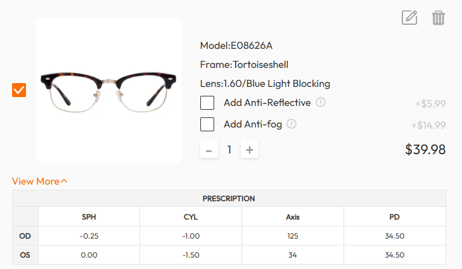Open Anti-Reflective info icon
The width and height of the screenshot is (462, 269).
point(321,102)
